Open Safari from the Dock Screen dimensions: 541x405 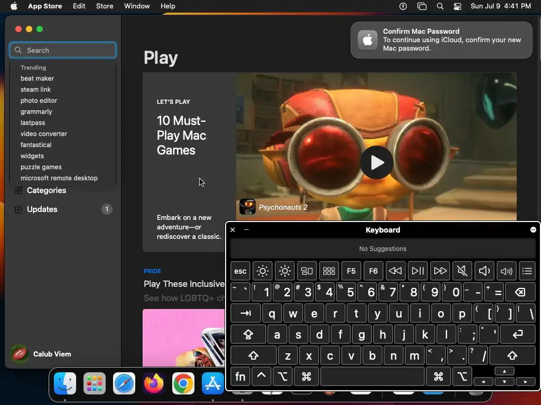(x=124, y=383)
